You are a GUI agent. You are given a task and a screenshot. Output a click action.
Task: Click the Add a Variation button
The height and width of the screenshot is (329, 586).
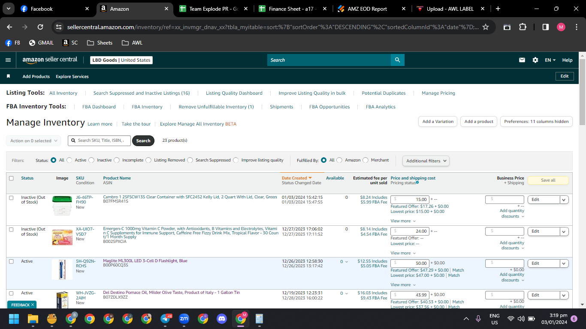pyautogui.click(x=438, y=122)
